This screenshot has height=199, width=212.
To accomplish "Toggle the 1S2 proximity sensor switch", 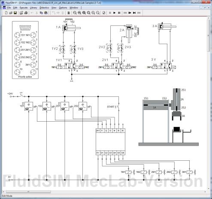I will pyautogui.click(x=47, y=106).
